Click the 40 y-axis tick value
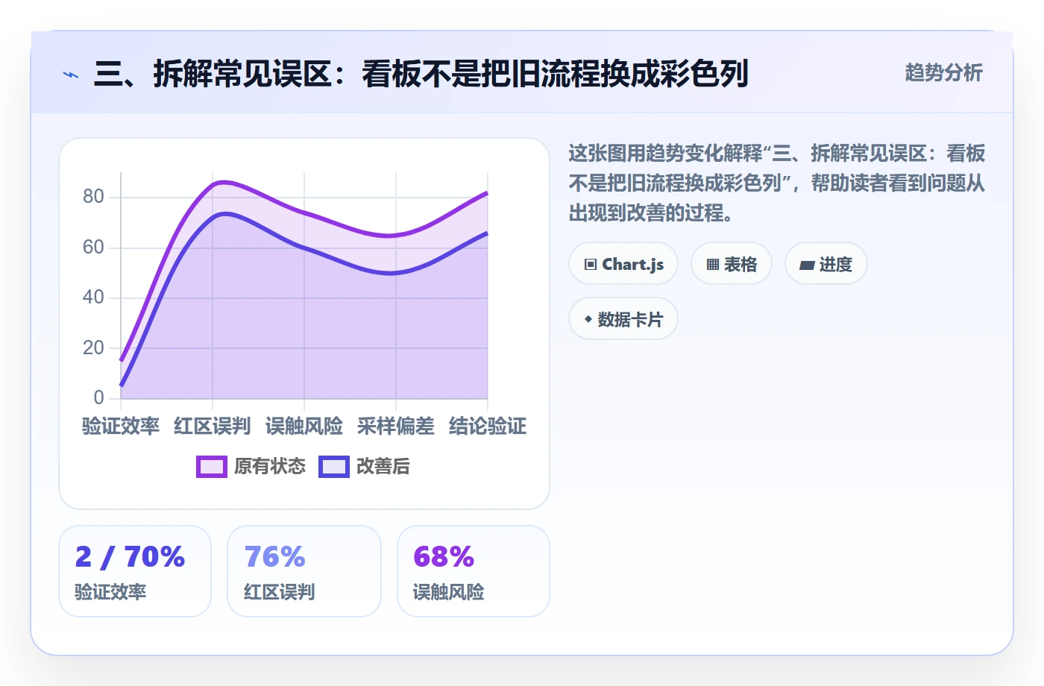1044x686 pixels. (x=93, y=298)
